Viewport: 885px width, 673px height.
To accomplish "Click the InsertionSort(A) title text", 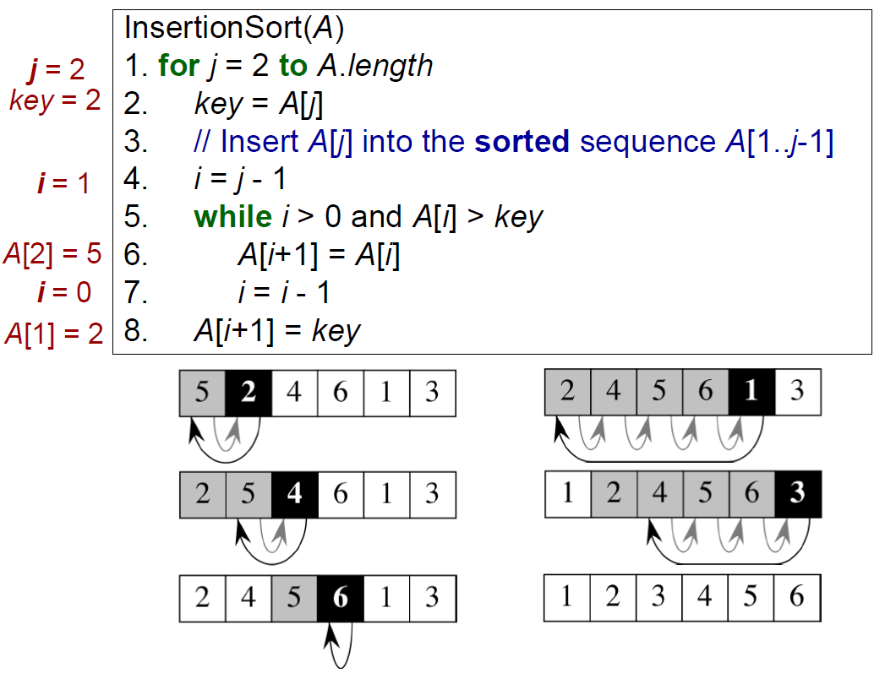I will click(233, 28).
